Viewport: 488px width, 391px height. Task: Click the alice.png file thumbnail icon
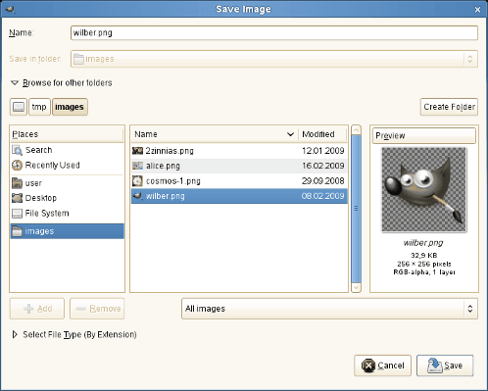point(137,166)
